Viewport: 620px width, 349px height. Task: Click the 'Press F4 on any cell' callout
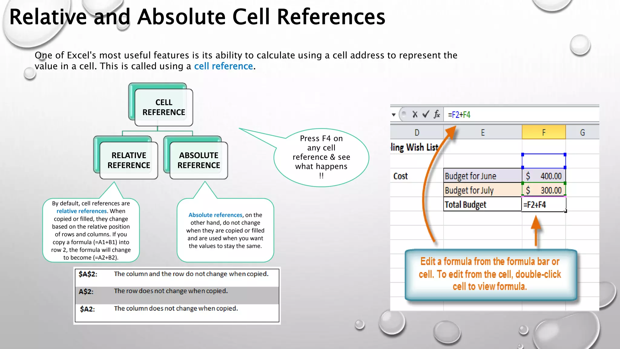[x=321, y=157]
